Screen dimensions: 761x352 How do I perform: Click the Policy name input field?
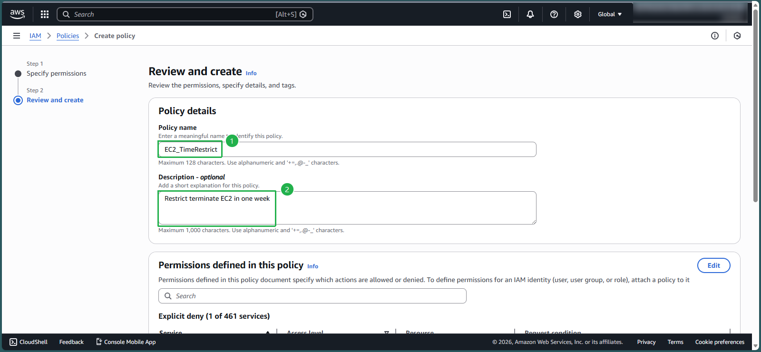(347, 149)
